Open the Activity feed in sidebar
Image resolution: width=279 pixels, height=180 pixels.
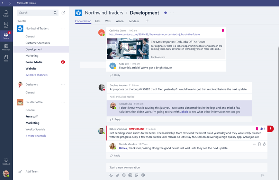tap(6, 13)
